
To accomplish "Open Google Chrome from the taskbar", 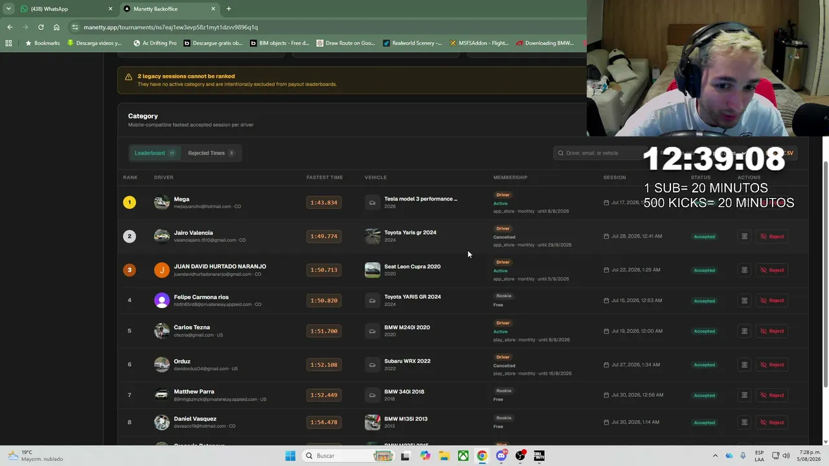I will click(482, 456).
